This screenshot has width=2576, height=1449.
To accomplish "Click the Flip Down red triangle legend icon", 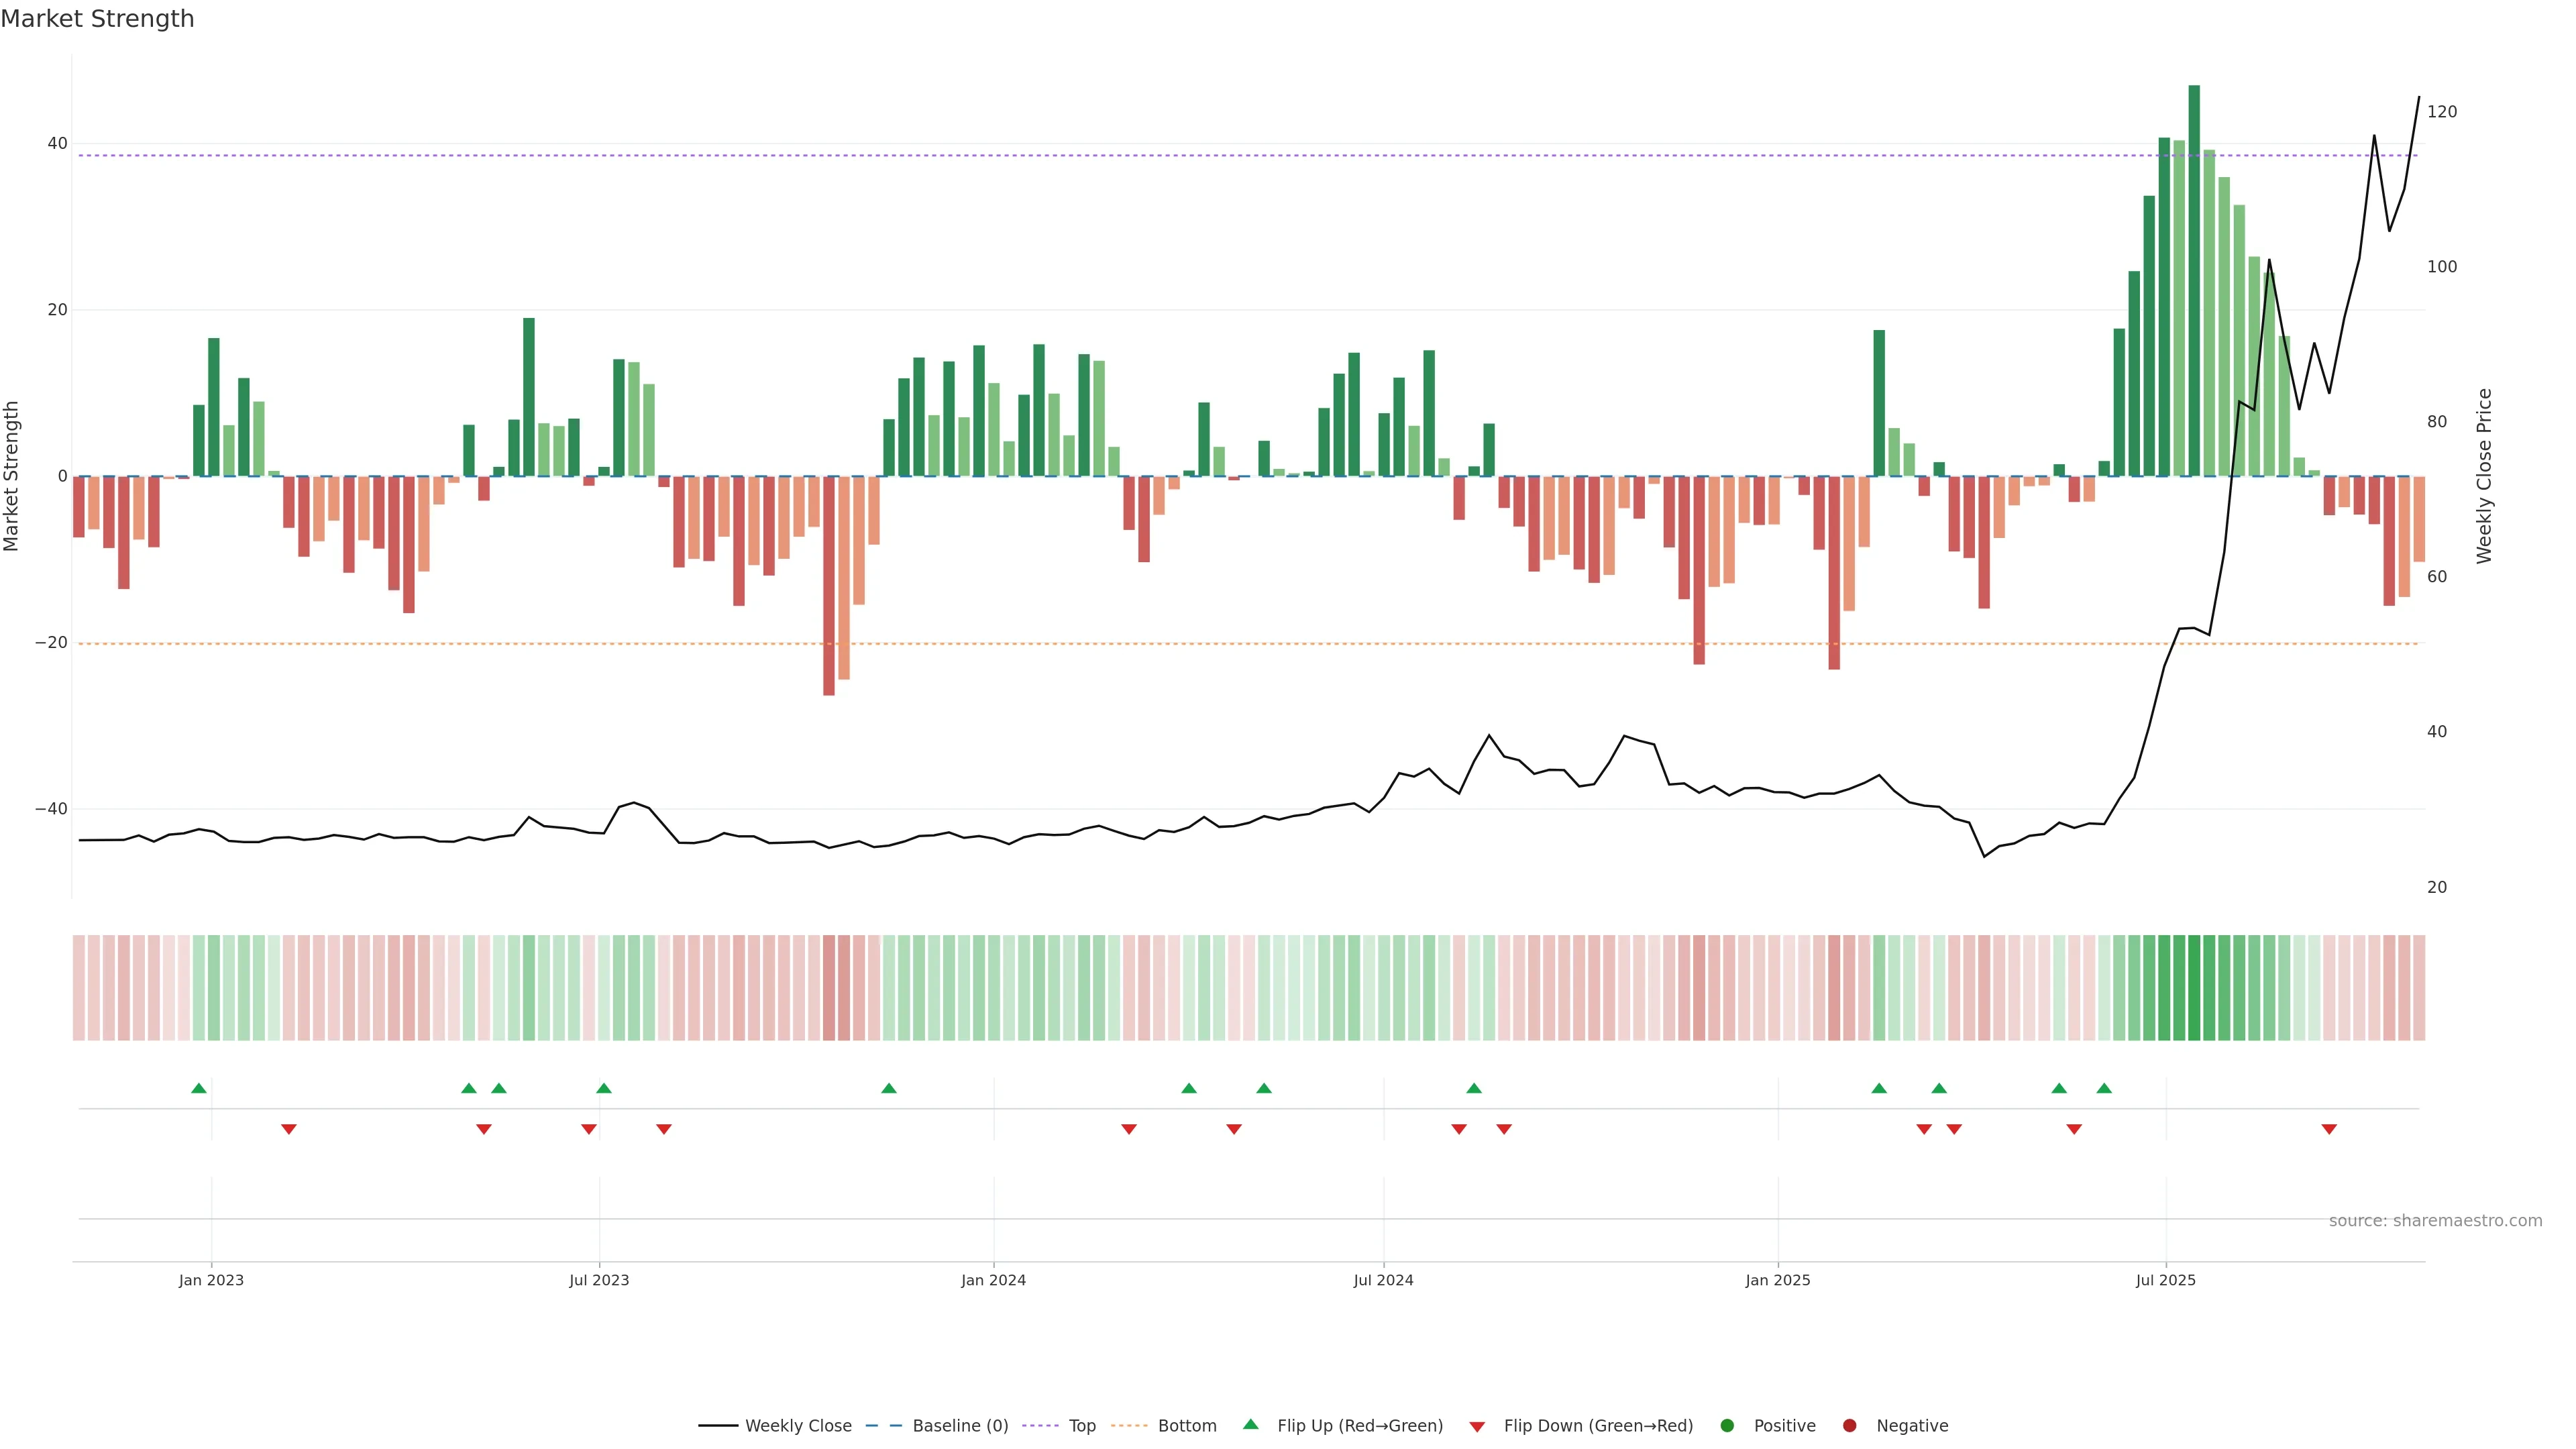I will point(1477,1427).
